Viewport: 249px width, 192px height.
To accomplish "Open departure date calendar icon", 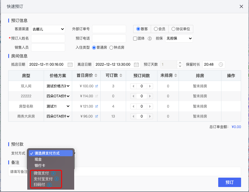I will point(136,64).
